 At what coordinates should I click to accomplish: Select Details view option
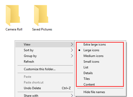[x=88, y=73]
